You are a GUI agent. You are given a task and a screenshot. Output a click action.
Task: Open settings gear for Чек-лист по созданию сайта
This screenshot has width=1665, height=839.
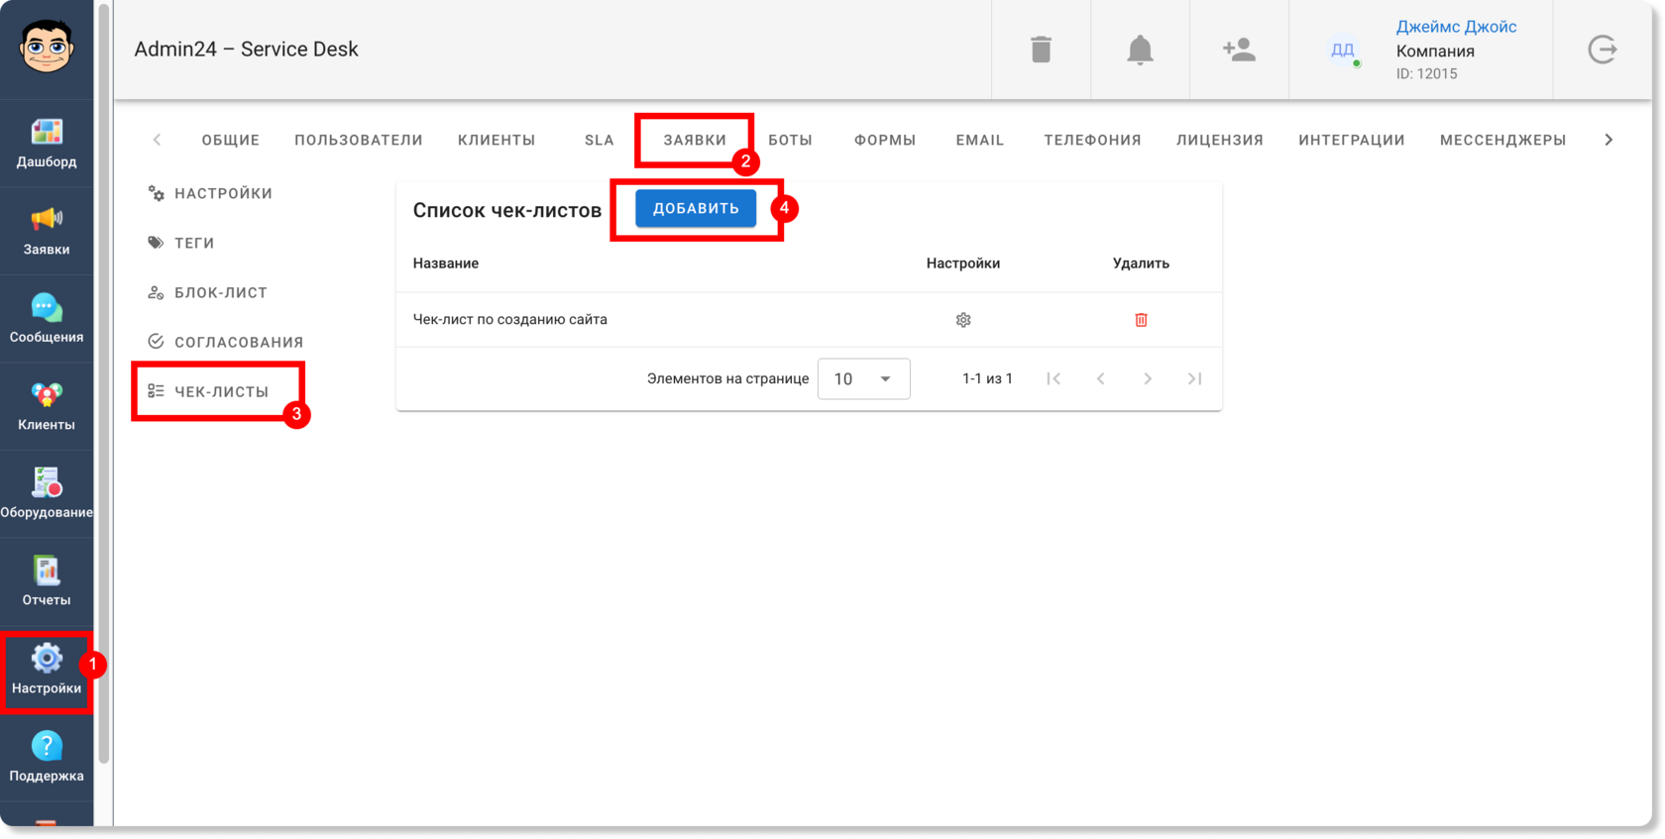963,320
